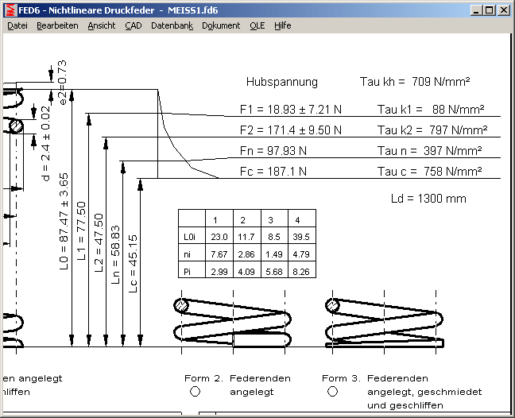Image resolution: width=515 pixels, height=418 pixels.
Task: Click the Form 2 spring end drawing
Action: tap(230, 323)
